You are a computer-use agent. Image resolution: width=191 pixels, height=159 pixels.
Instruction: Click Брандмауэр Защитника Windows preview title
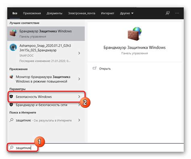point(135,47)
